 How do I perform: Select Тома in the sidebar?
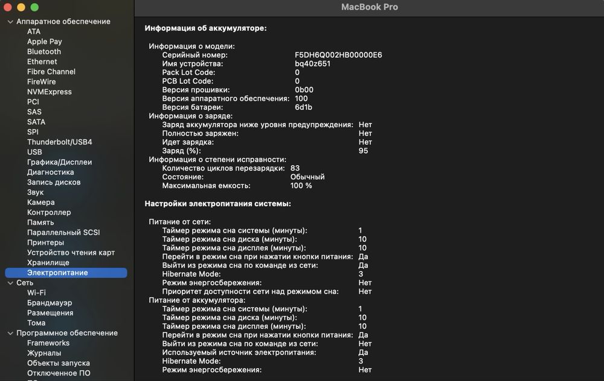tap(36, 323)
